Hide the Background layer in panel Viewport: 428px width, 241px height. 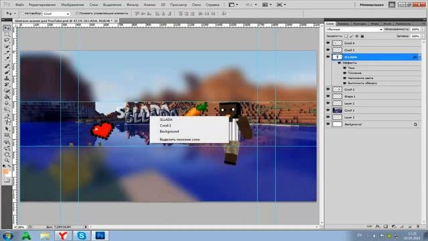(328, 124)
